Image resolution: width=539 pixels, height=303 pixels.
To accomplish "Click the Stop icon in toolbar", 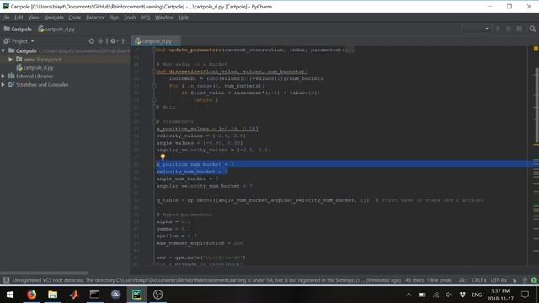I will pyautogui.click(x=520, y=29).
